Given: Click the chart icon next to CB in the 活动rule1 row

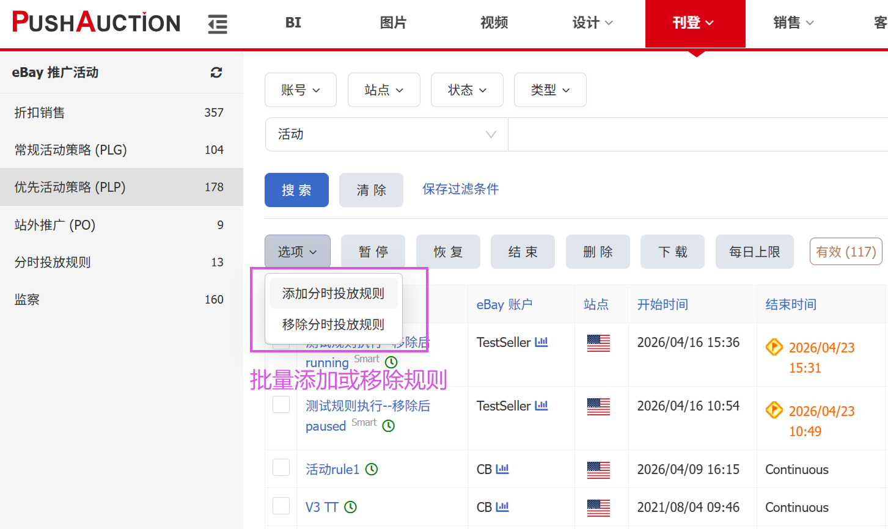Looking at the screenshot, I should pyautogui.click(x=502, y=469).
